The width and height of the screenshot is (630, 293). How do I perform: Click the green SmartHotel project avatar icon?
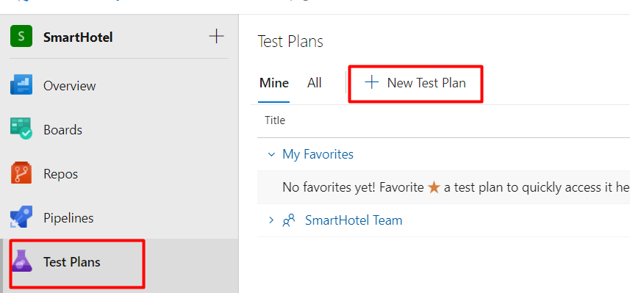21,36
